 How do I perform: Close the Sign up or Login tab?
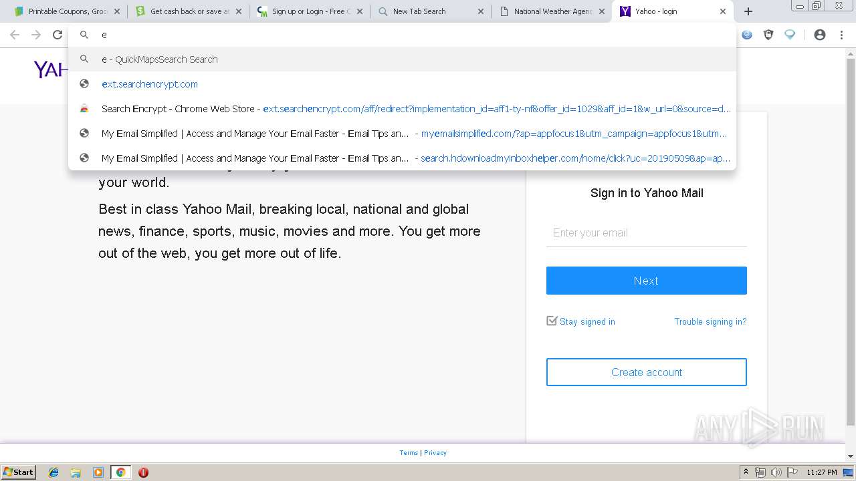(360, 11)
